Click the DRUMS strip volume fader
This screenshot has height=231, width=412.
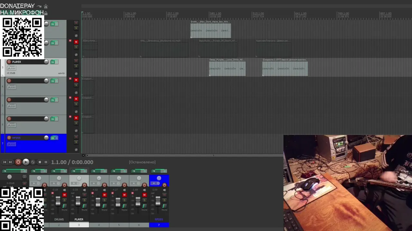(58, 201)
